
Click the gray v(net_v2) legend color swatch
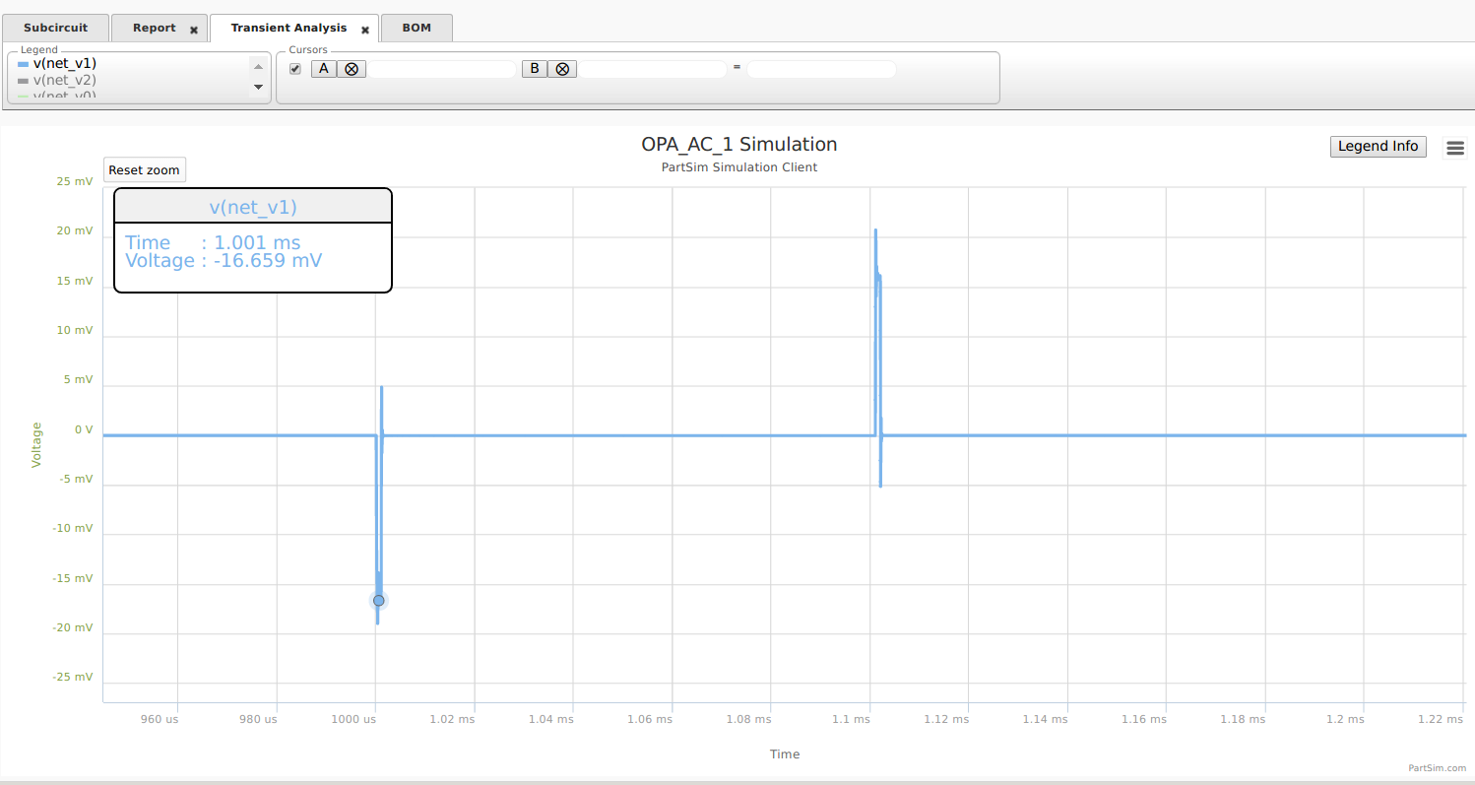24,81
